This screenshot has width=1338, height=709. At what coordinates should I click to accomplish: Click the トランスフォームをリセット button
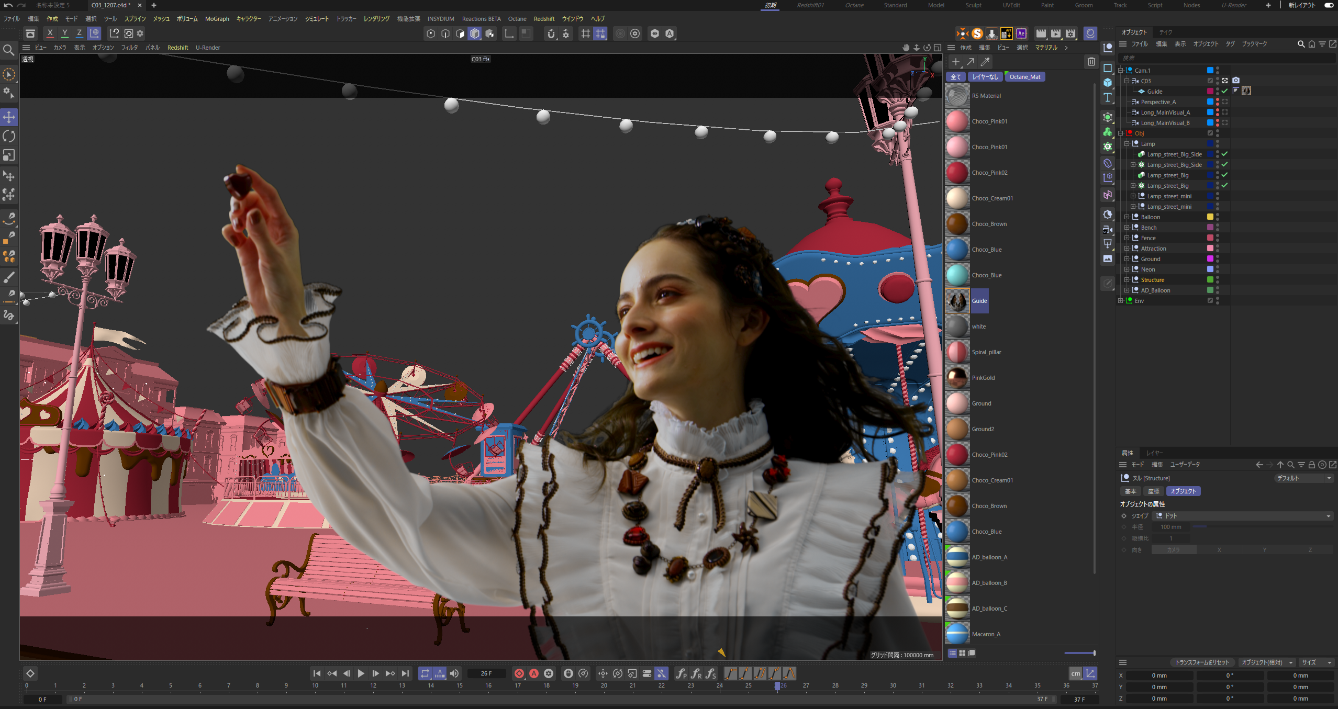tap(1201, 662)
